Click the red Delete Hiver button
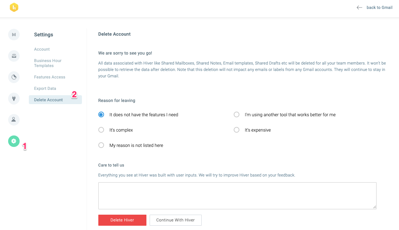 tap(122, 220)
